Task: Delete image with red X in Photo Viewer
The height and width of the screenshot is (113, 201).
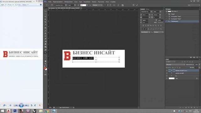Action: pos(40,105)
